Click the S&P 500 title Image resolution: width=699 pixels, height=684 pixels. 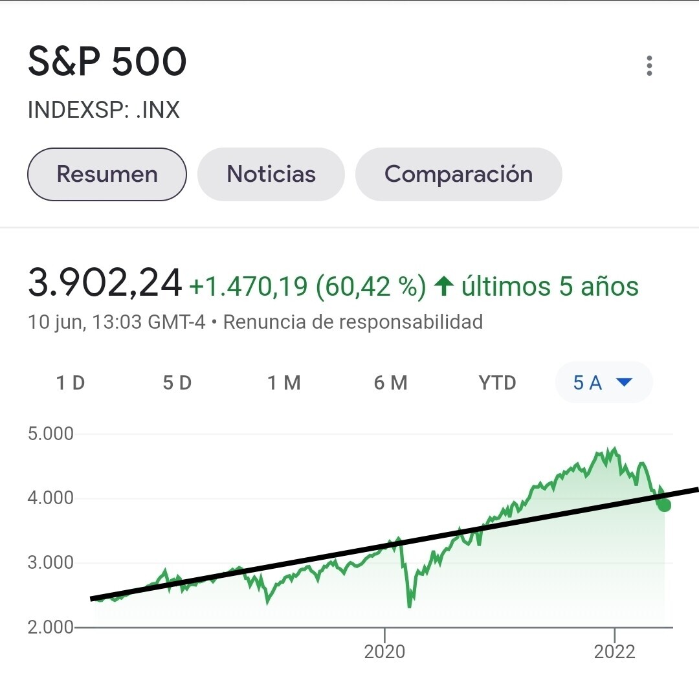pos(107,63)
